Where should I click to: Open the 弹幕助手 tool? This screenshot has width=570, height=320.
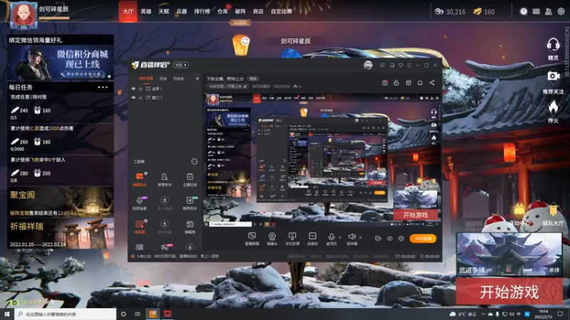coord(139,180)
